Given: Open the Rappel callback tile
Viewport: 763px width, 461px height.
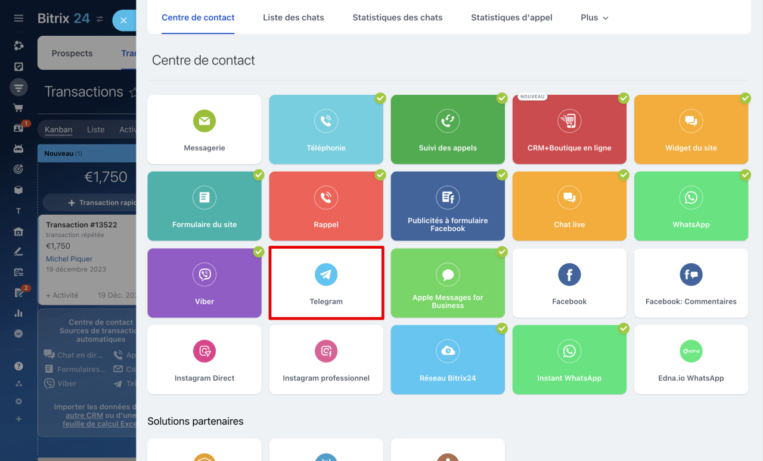Looking at the screenshot, I should [326, 206].
